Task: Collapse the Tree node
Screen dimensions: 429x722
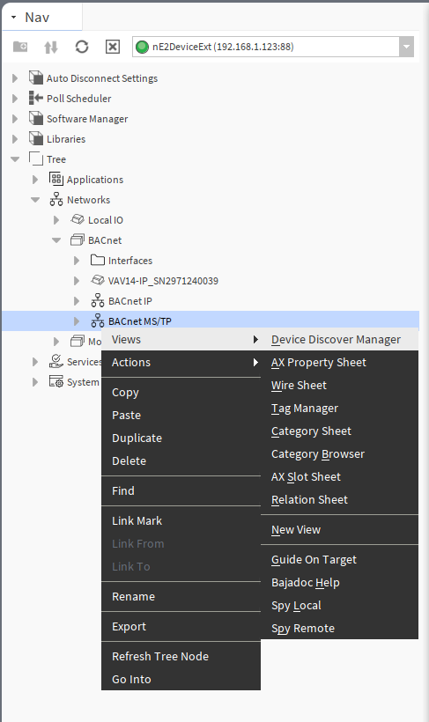Action: [x=15, y=159]
